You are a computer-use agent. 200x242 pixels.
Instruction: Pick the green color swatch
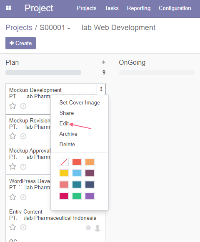tap(77, 196)
